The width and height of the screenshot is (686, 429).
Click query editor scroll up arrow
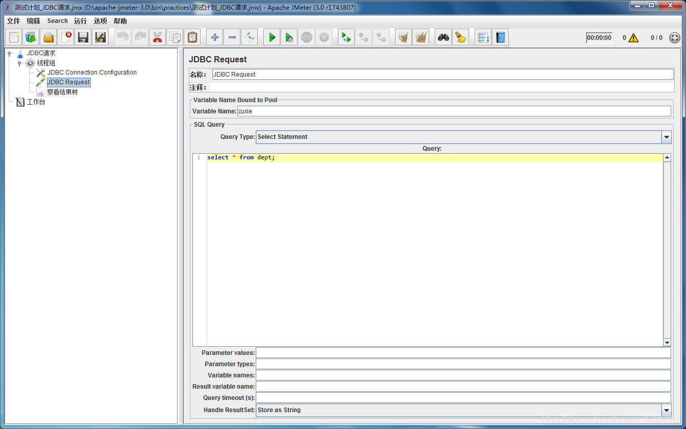pyautogui.click(x=667, y=158)
